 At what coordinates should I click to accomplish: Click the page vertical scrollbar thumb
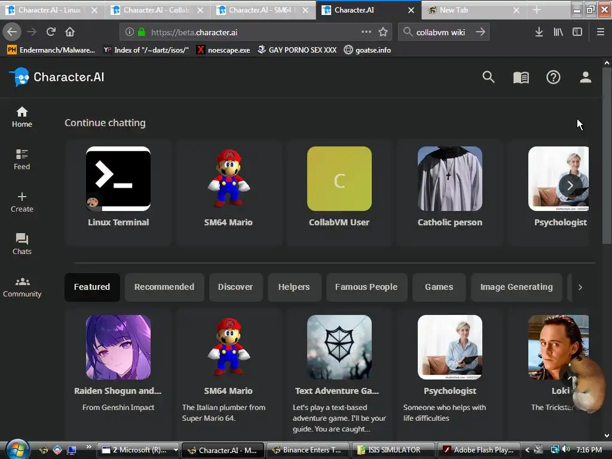pyautogui.click(x=607, y=156)
